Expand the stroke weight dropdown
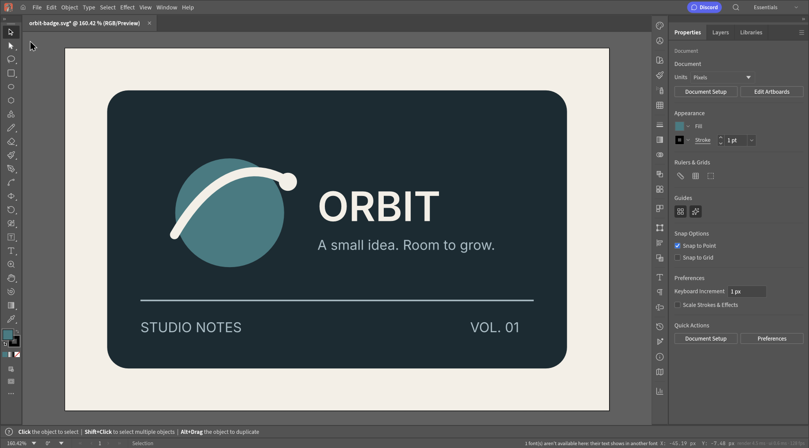 pyautogui.click(x=751, y=140)
